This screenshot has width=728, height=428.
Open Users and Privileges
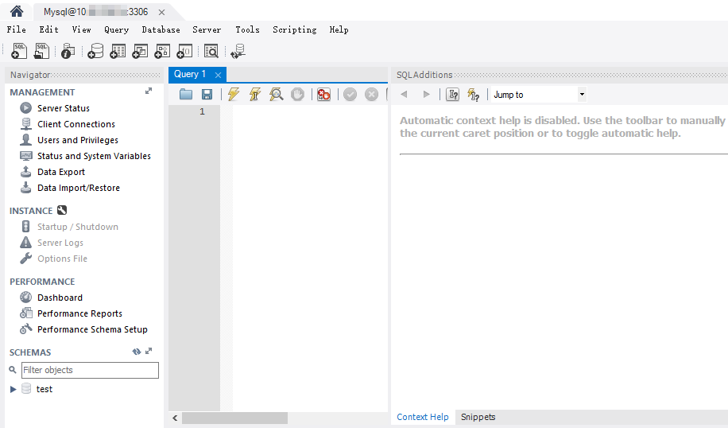(x=78, y=140)
